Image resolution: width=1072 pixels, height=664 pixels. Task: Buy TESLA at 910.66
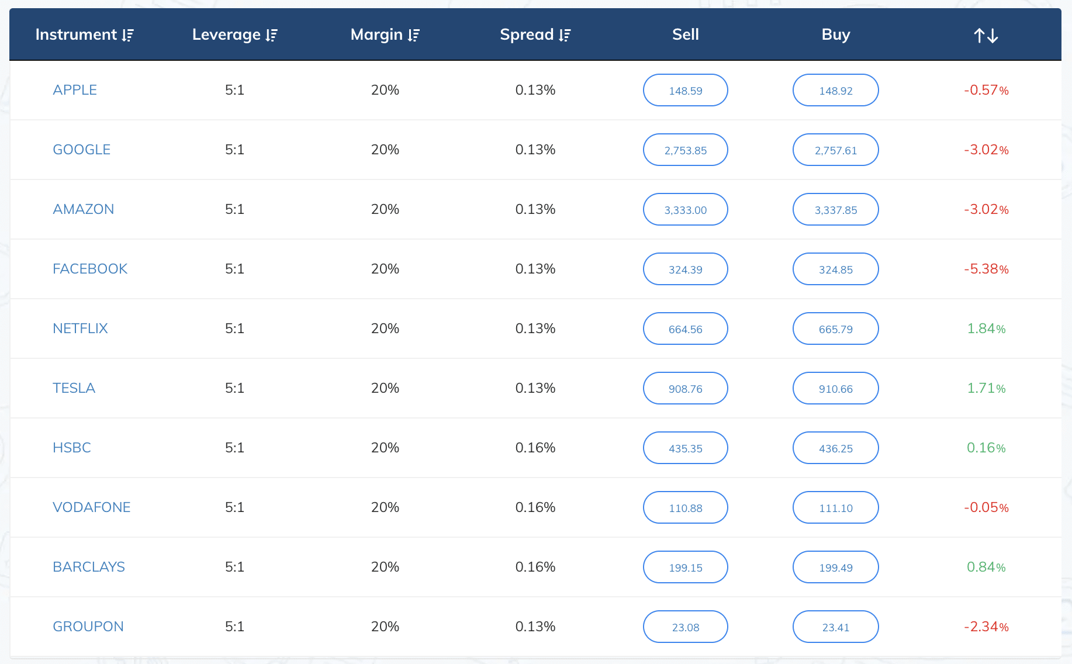836,388
